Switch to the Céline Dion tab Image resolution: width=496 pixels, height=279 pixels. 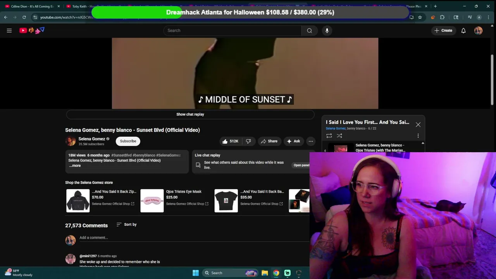tap(31, 6)
